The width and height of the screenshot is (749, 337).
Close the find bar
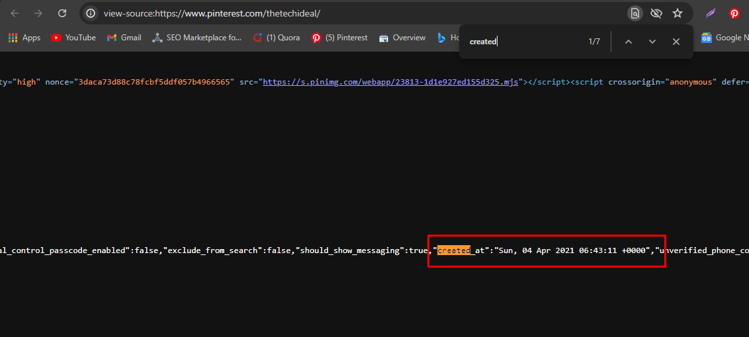676,42
